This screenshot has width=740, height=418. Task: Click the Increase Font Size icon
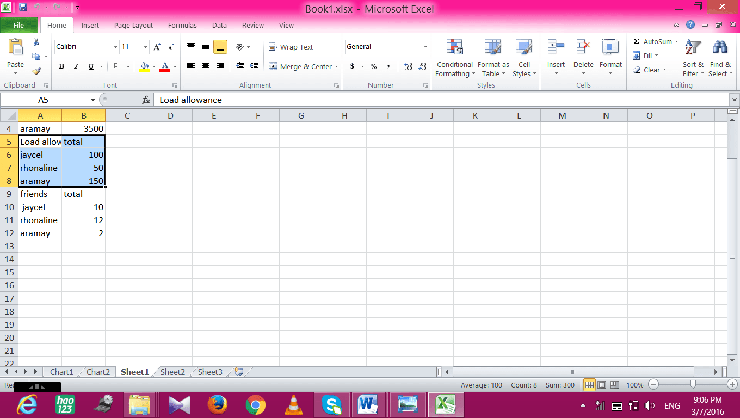coord(157,47)
